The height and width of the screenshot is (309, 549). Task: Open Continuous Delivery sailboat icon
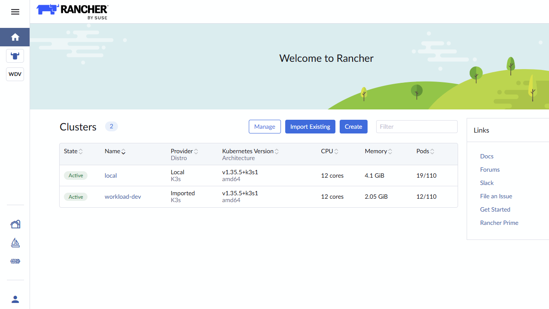(15, 243)
